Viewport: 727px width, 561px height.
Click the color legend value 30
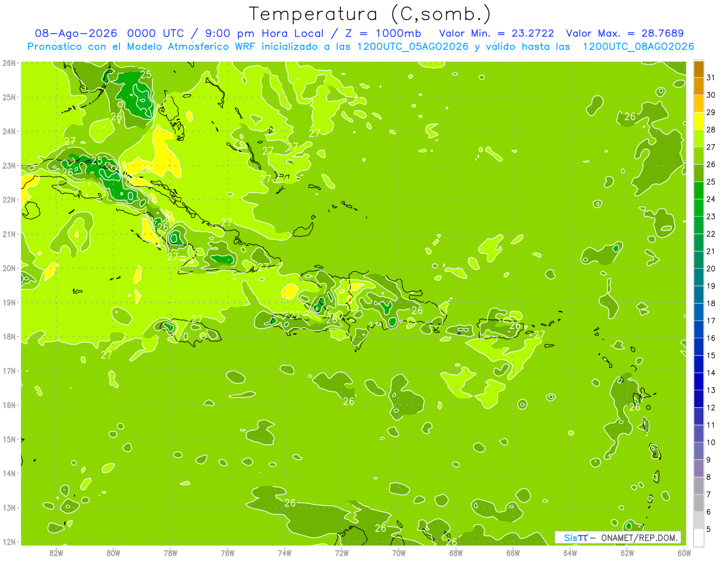[711, 95]
